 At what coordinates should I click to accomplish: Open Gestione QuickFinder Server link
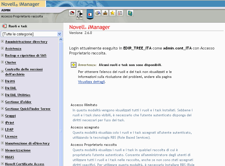click(28, 109)
